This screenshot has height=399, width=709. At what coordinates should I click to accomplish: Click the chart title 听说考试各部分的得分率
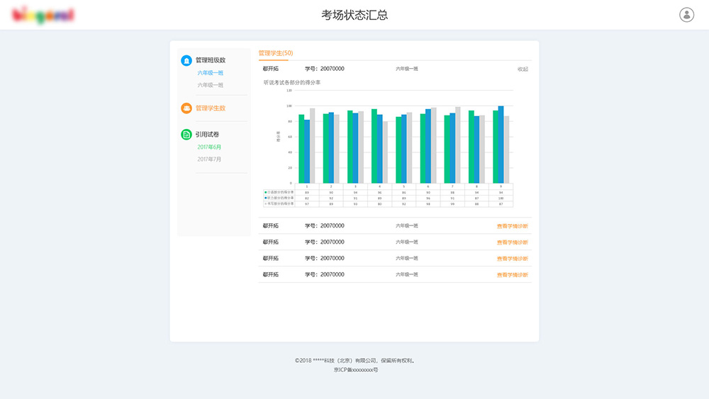coord(292,82)
